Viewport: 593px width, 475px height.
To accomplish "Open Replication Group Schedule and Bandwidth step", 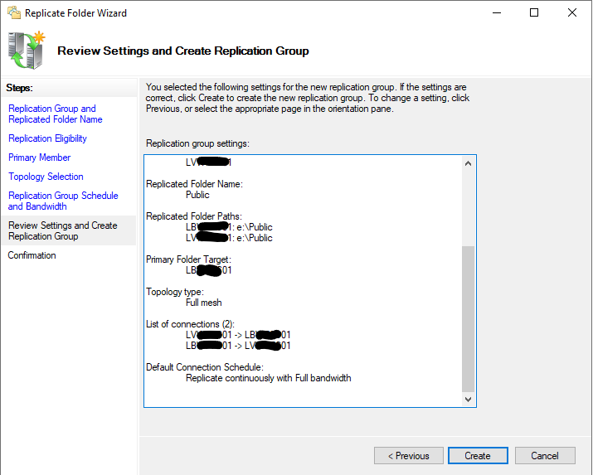I will pyautogui.click(x=63, y=201).
